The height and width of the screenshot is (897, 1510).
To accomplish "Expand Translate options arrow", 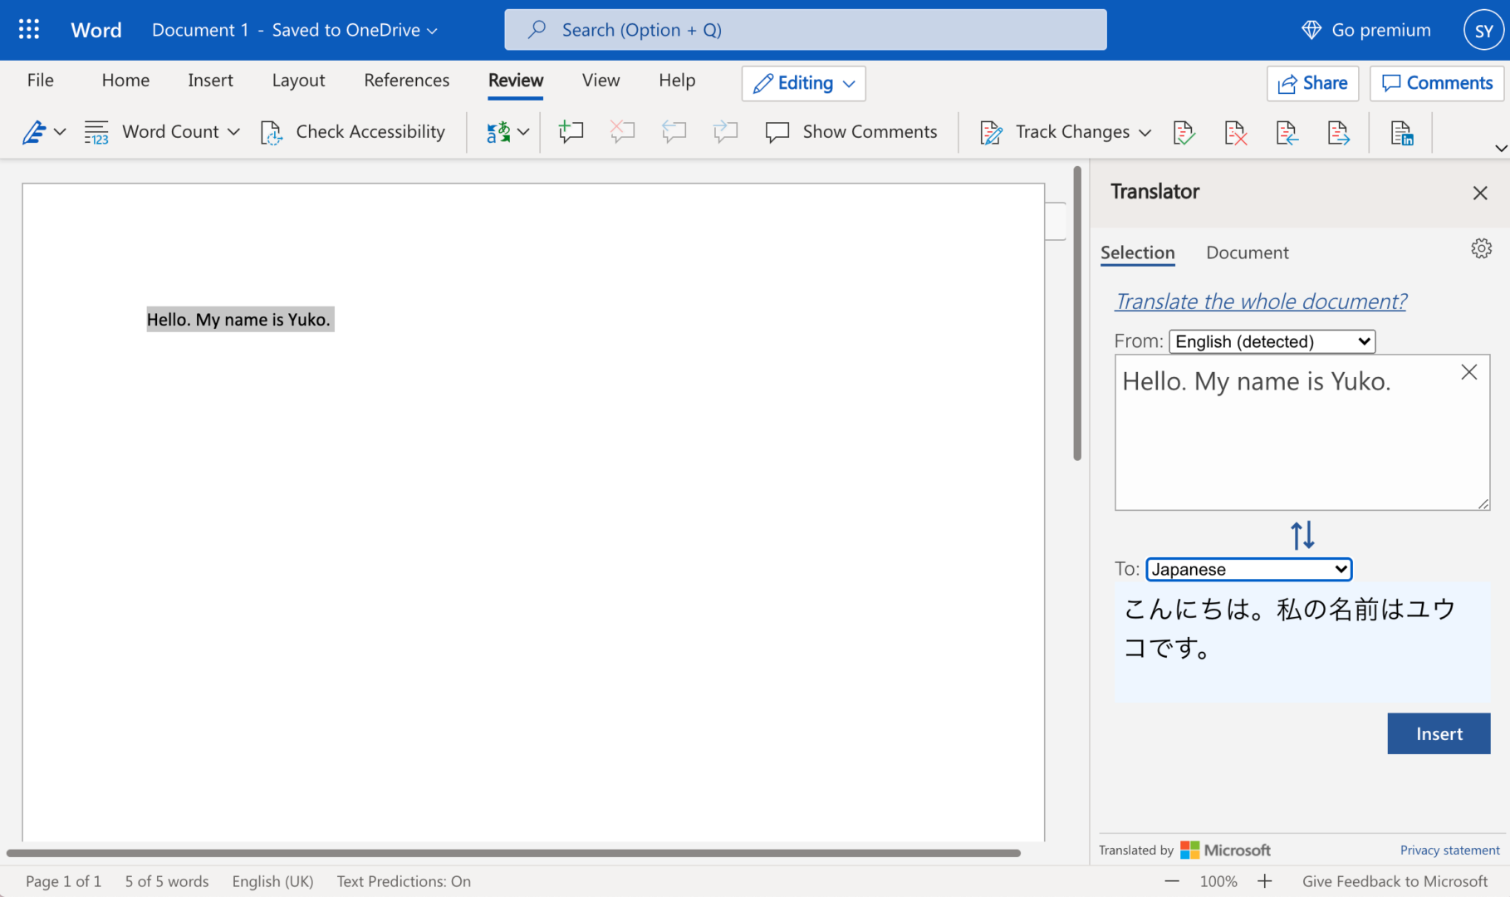I will [x=523, y=132].
